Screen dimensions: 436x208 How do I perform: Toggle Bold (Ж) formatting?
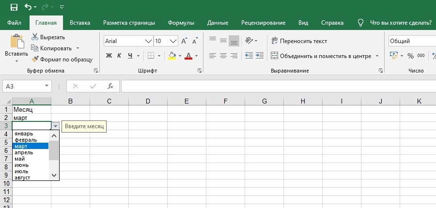109,56
